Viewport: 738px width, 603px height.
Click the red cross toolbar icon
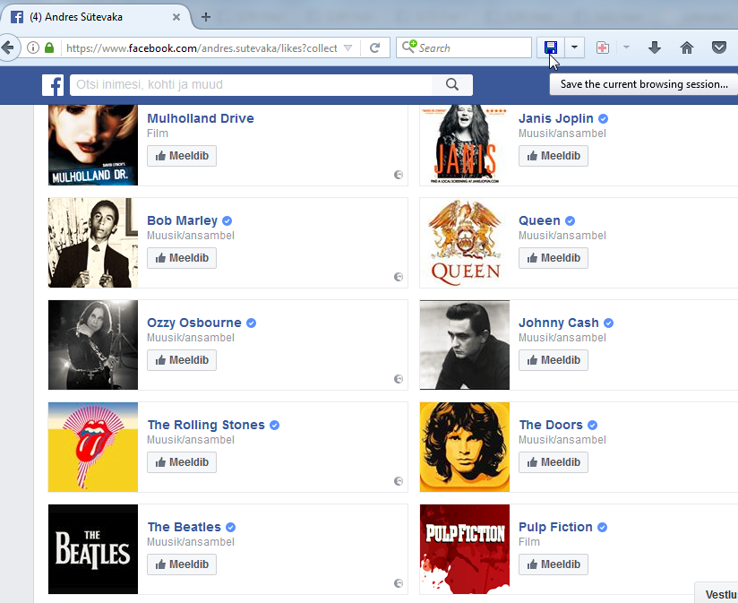click(x=603, y=47)
